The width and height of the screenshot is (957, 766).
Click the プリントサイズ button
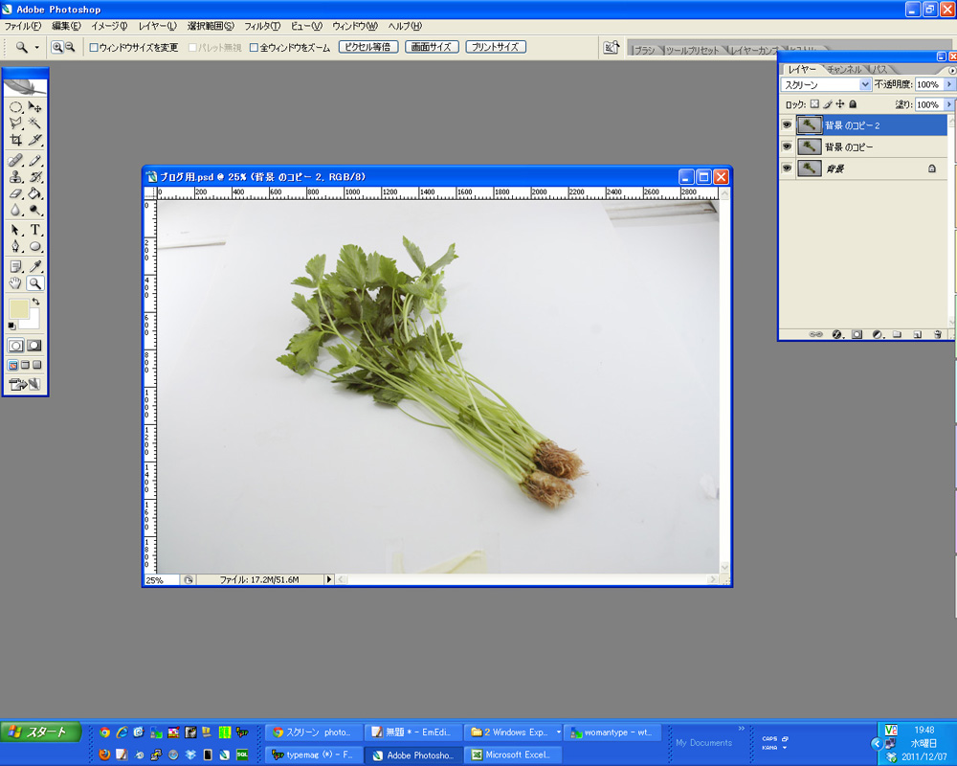[x=496, y=47]
